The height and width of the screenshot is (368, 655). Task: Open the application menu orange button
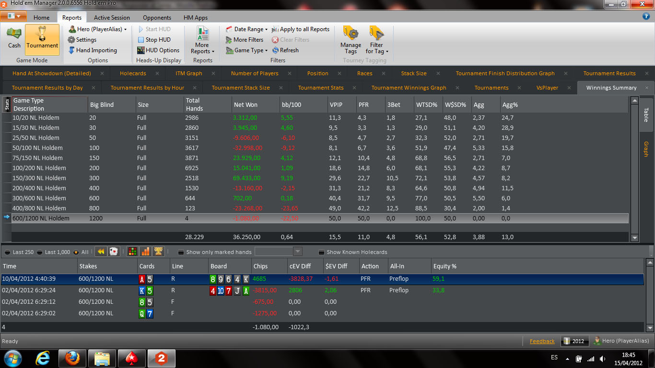[x=13, y=16]
